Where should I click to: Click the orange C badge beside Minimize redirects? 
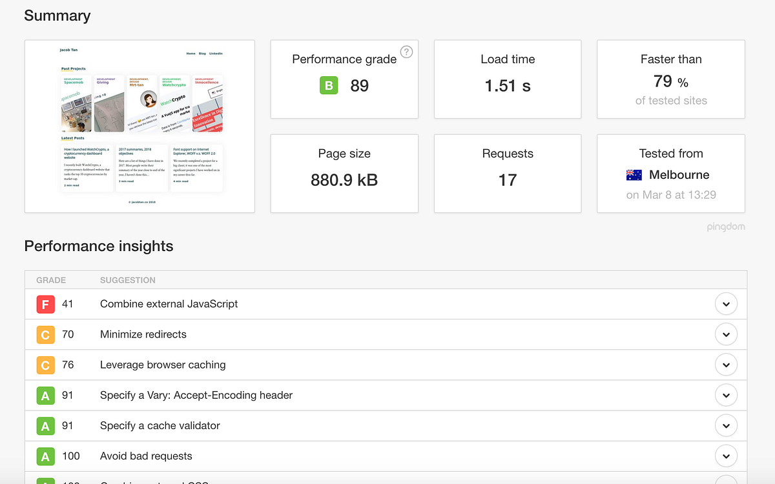[x=45, y=334]
